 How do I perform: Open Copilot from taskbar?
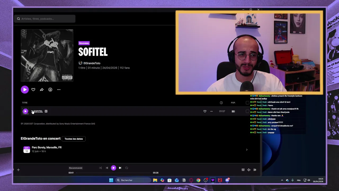point(162,180)
